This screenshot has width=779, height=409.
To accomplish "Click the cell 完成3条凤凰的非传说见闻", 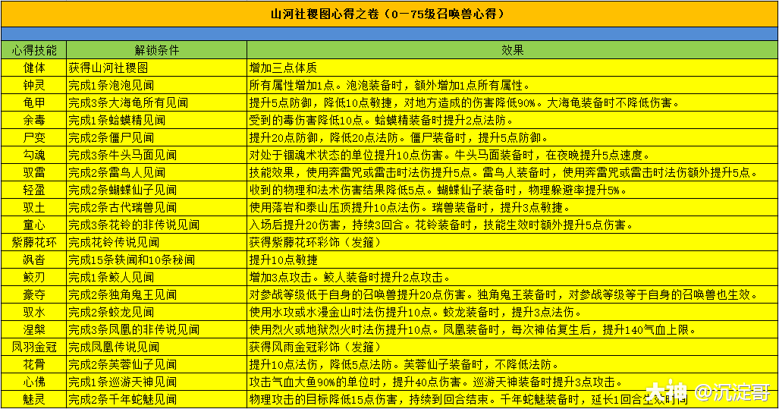I will (x=156, y=329).
